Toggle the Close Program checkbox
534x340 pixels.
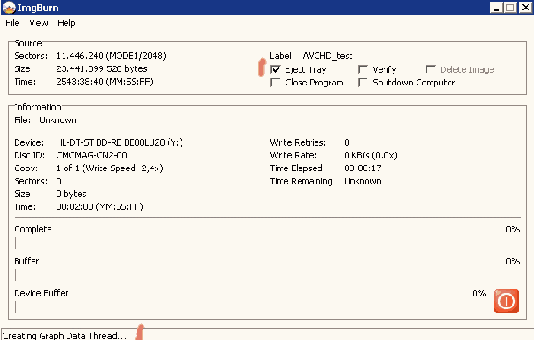pyautogui.click(x=276, y=83)
